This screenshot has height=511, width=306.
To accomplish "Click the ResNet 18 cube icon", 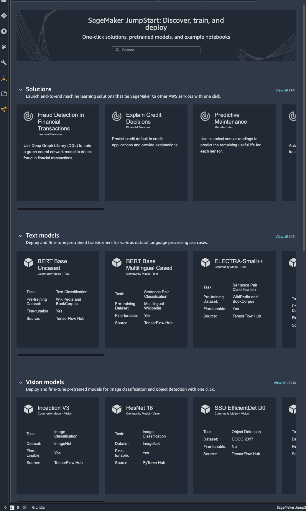I will click(x=117, y=409).
